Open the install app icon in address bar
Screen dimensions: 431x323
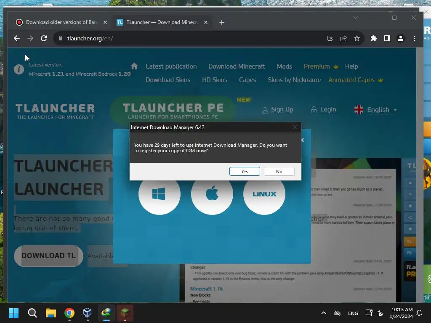(x=330, y=38)
